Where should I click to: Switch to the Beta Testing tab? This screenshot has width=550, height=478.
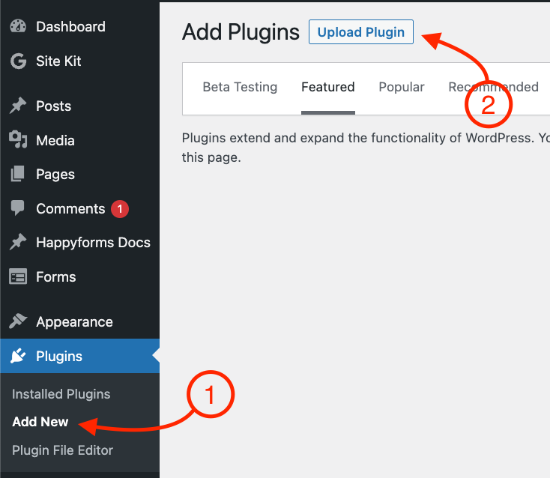[x=240, y=87]
